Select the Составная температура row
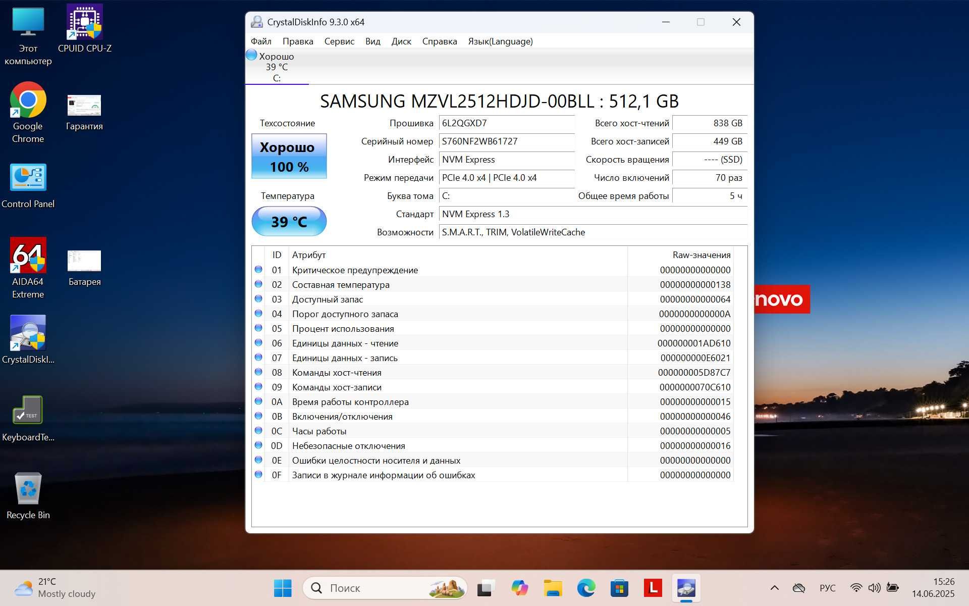The image size is (969, 606). [493, 285]
